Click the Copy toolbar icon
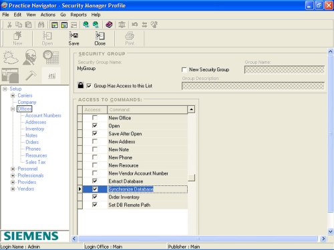Screen dimensions: 334x250 coord(19,25)
